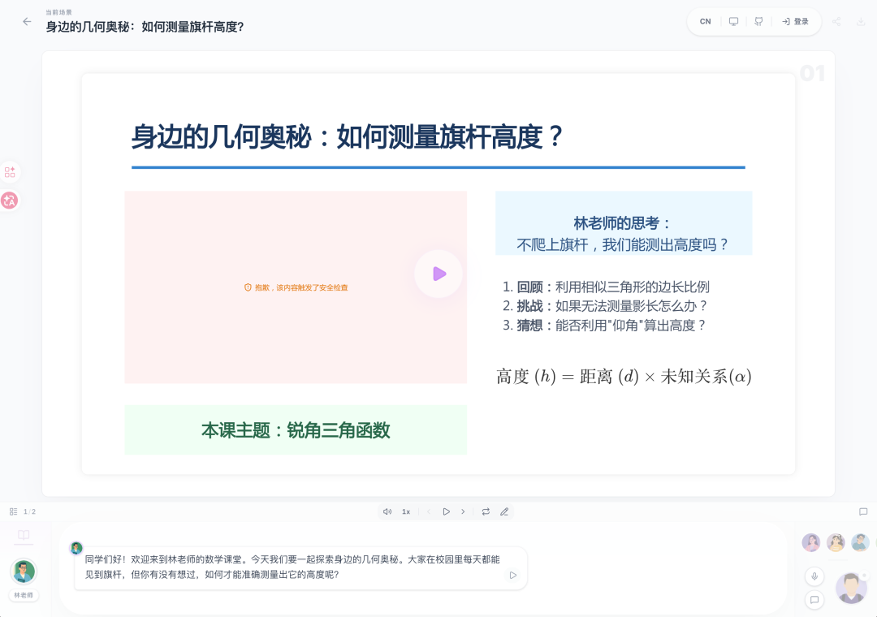
Task: Mute audio via the speaker icon
Action: click(x=388, y=511)
